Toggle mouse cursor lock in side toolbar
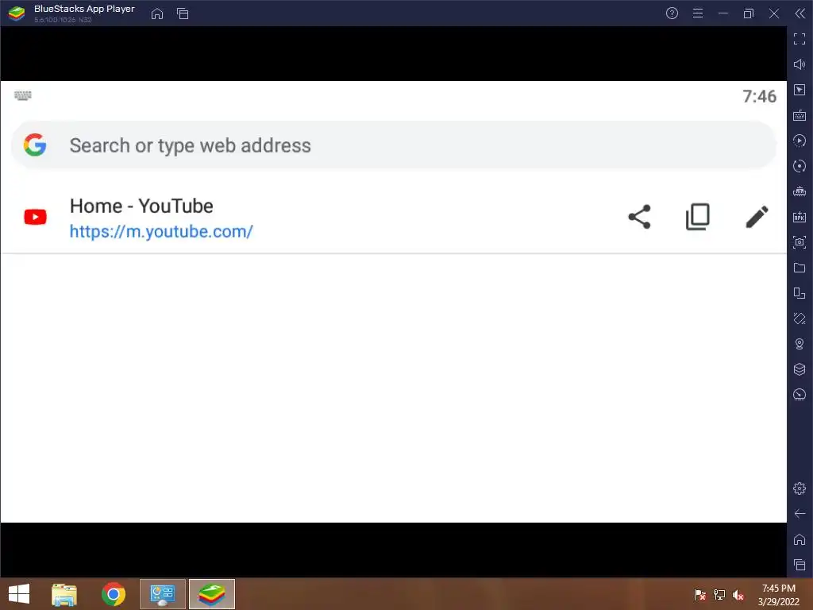The height and width of the screenshot is (610, 813). click(800, 90)
